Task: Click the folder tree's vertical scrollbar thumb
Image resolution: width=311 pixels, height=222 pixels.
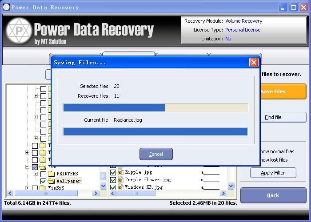Action: click(104, 176)
